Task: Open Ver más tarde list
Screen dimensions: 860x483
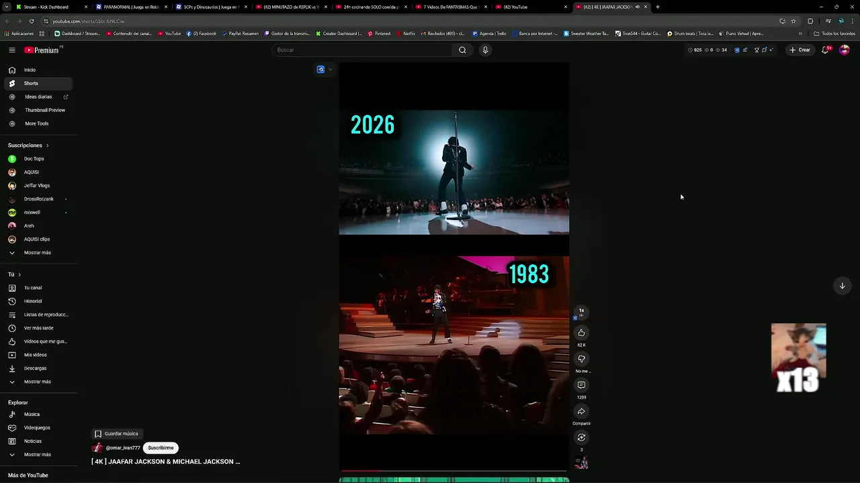Action: click(39, 328)
